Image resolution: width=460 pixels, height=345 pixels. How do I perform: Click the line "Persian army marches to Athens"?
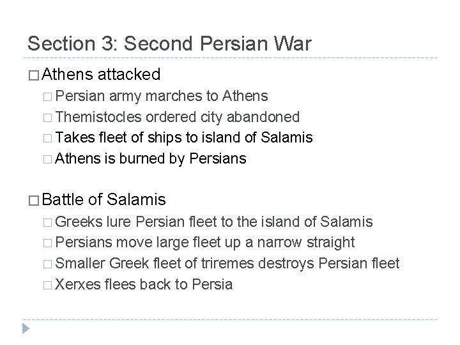[163, 97]
